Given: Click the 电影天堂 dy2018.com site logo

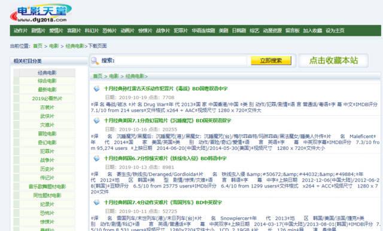Looking at the screenshot, I should tap(41, 13).
